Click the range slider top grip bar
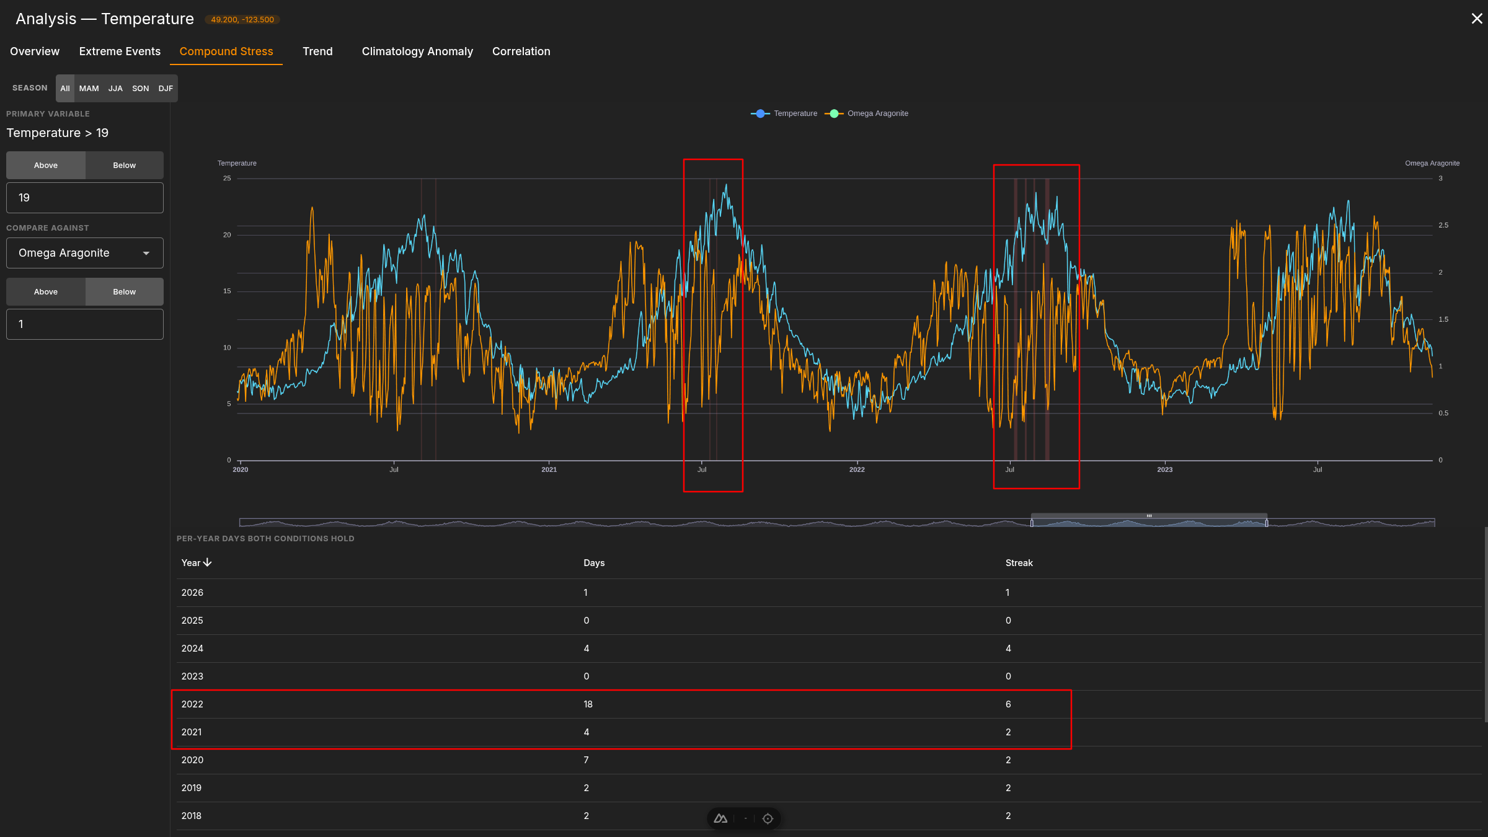Viewport: 1488px width, 837px height. 1149,516
